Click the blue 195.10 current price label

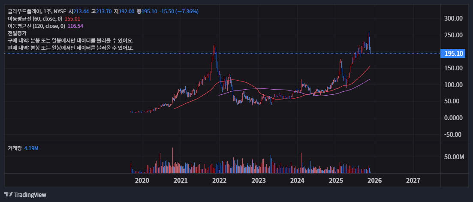click(454, 54)
